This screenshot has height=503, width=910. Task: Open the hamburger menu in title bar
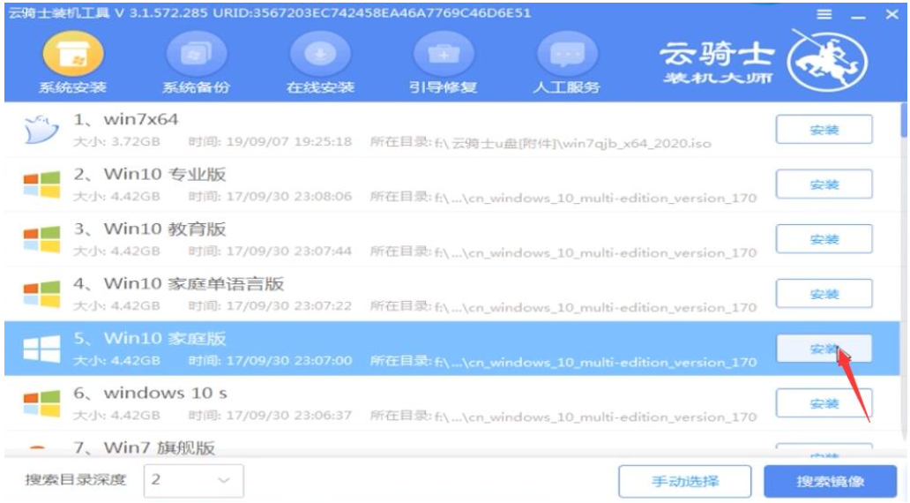click(x=824, y=15)
